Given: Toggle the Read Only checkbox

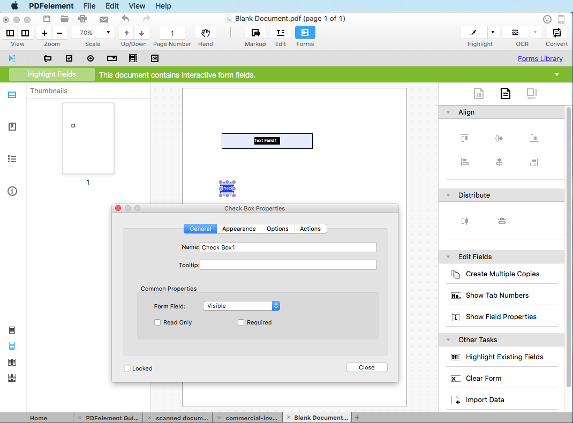Looking at the screenshot, I should (x=157, y=322).
